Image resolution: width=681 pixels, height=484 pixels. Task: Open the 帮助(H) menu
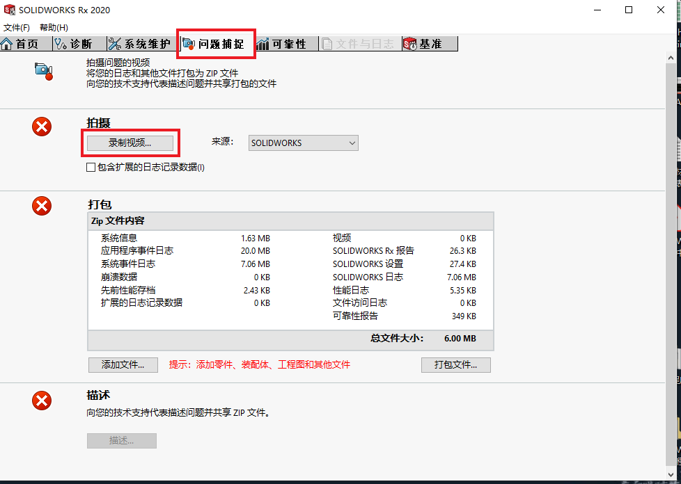(x=54, y=27)
